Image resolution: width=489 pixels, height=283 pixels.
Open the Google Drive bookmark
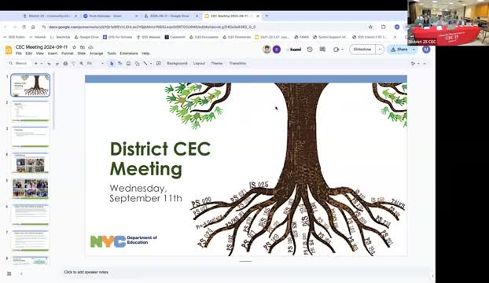coord(86,37)
